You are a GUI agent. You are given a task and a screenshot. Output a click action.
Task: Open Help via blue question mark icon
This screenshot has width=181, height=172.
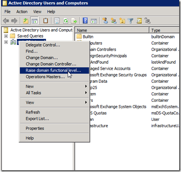85,21
